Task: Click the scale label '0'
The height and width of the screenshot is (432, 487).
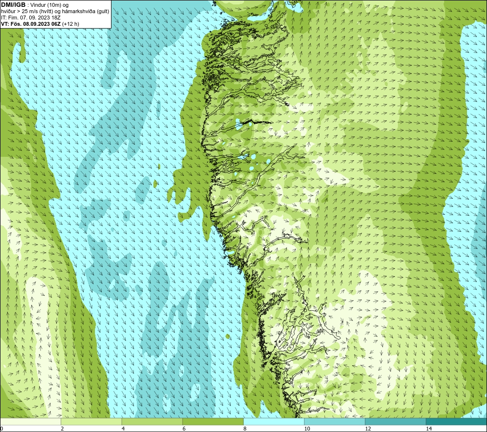Action: [x=1, y=429]
